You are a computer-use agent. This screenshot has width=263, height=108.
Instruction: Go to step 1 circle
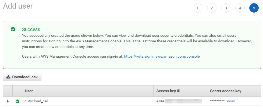tap(197, 8)
